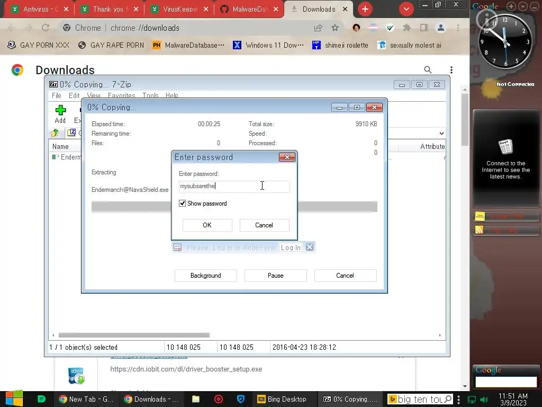The height and width of the screenshot is (407, 542).
Task: Open MalwareDatabase bookmark
Action: 188,45
